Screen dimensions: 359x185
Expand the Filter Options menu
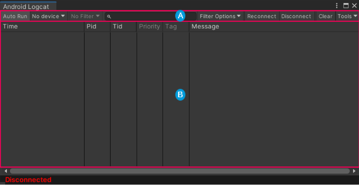point(220,17)
